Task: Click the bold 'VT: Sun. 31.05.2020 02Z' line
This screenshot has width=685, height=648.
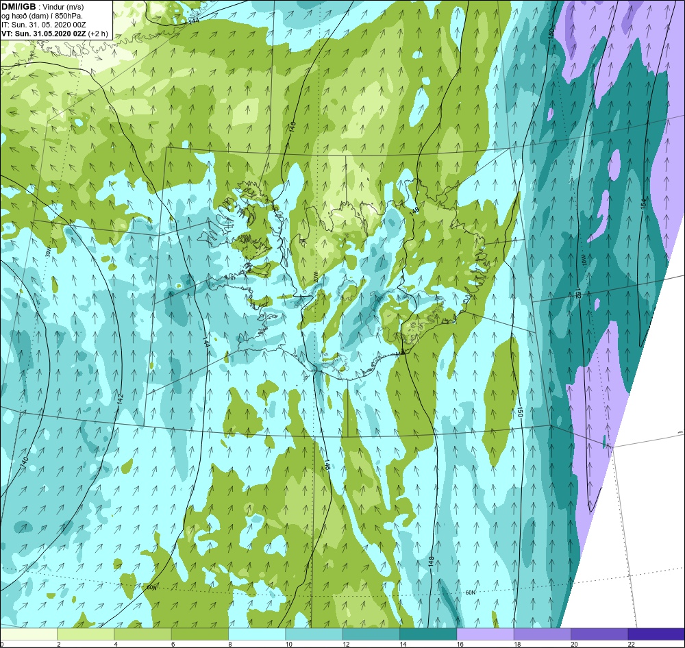Action: click(x=44, y=34)
